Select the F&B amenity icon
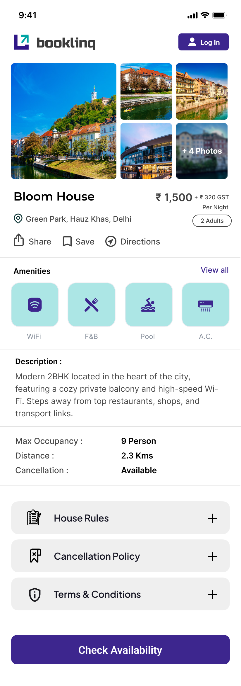 (x=92, y=305)
